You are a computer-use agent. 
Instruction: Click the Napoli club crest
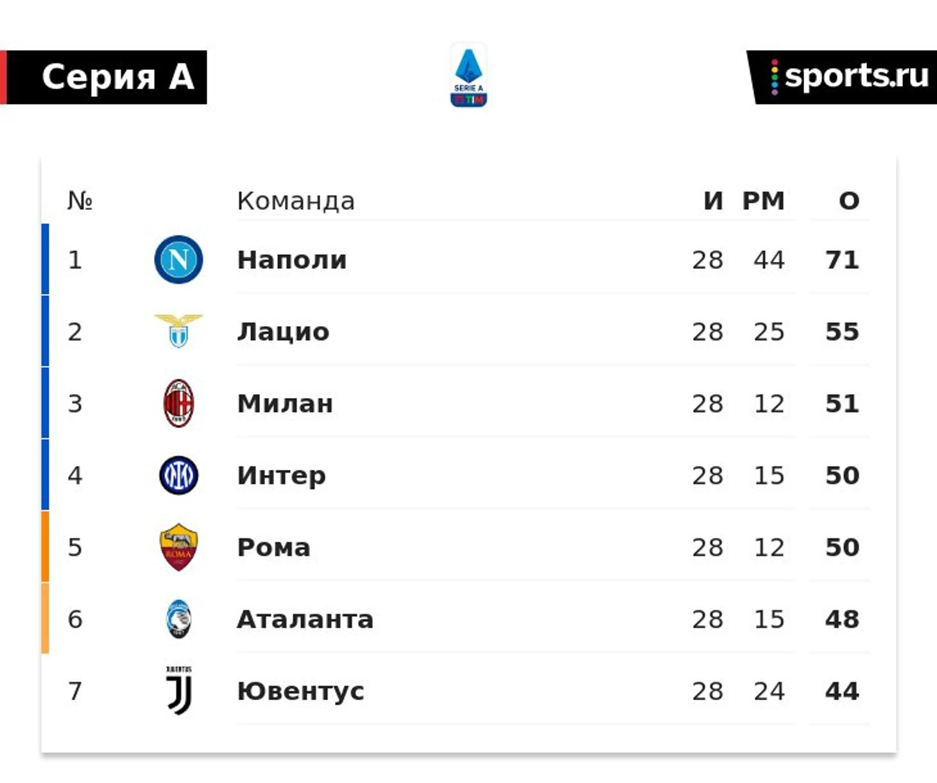(178, 260)
